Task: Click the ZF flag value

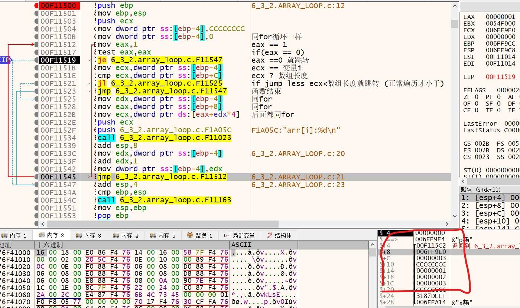Action: (x=477, y=97)
